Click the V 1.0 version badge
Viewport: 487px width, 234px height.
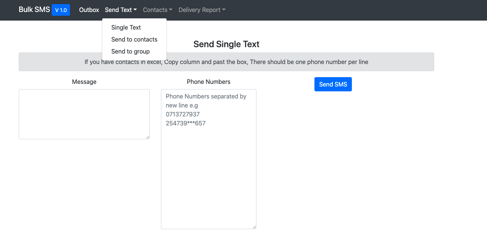click(61, 10)
